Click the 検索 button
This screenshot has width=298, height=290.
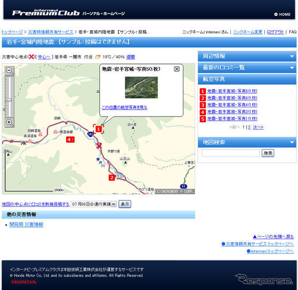point(268,153)
